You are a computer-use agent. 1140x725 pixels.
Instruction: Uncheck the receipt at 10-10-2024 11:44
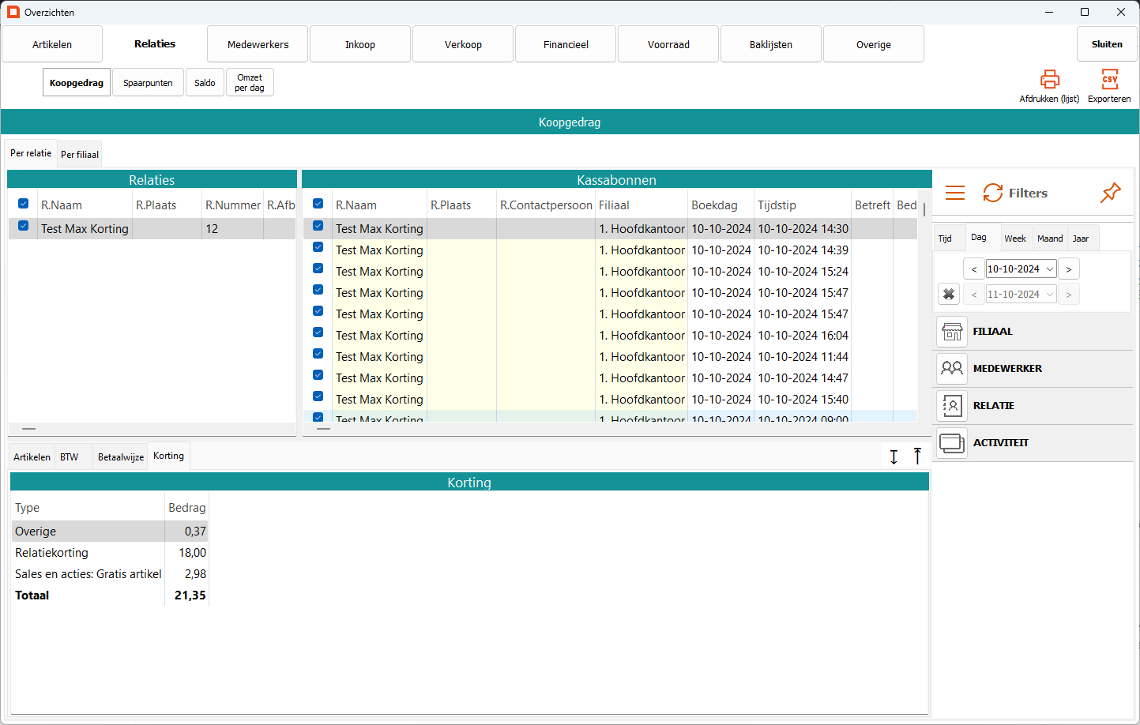pos(318,354)
